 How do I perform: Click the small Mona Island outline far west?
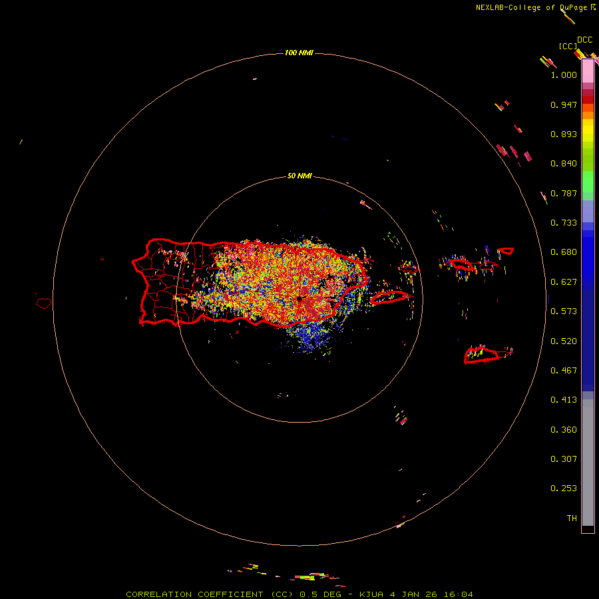click(x=44, y=303)
